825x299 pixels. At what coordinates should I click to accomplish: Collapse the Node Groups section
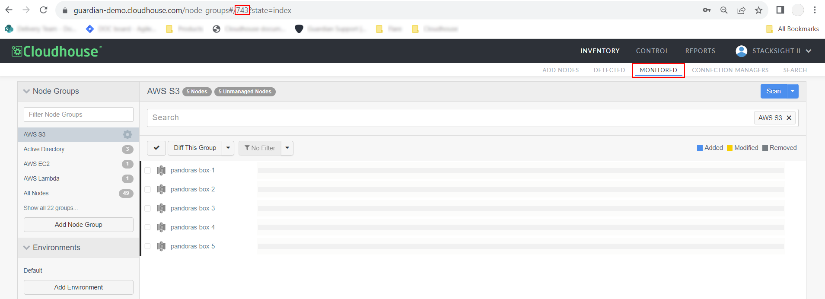[x=27, y=91]
